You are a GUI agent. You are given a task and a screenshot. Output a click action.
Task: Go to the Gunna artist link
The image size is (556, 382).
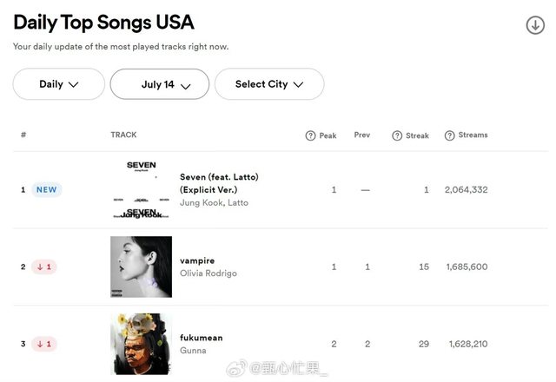coord(192,351)
